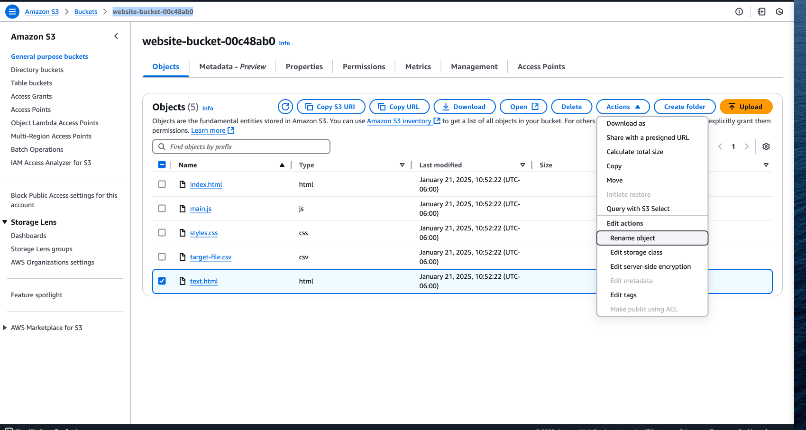Expand AWS Marketplace for S3
Viewport: 806px width, 430px height.
point(5,328)
